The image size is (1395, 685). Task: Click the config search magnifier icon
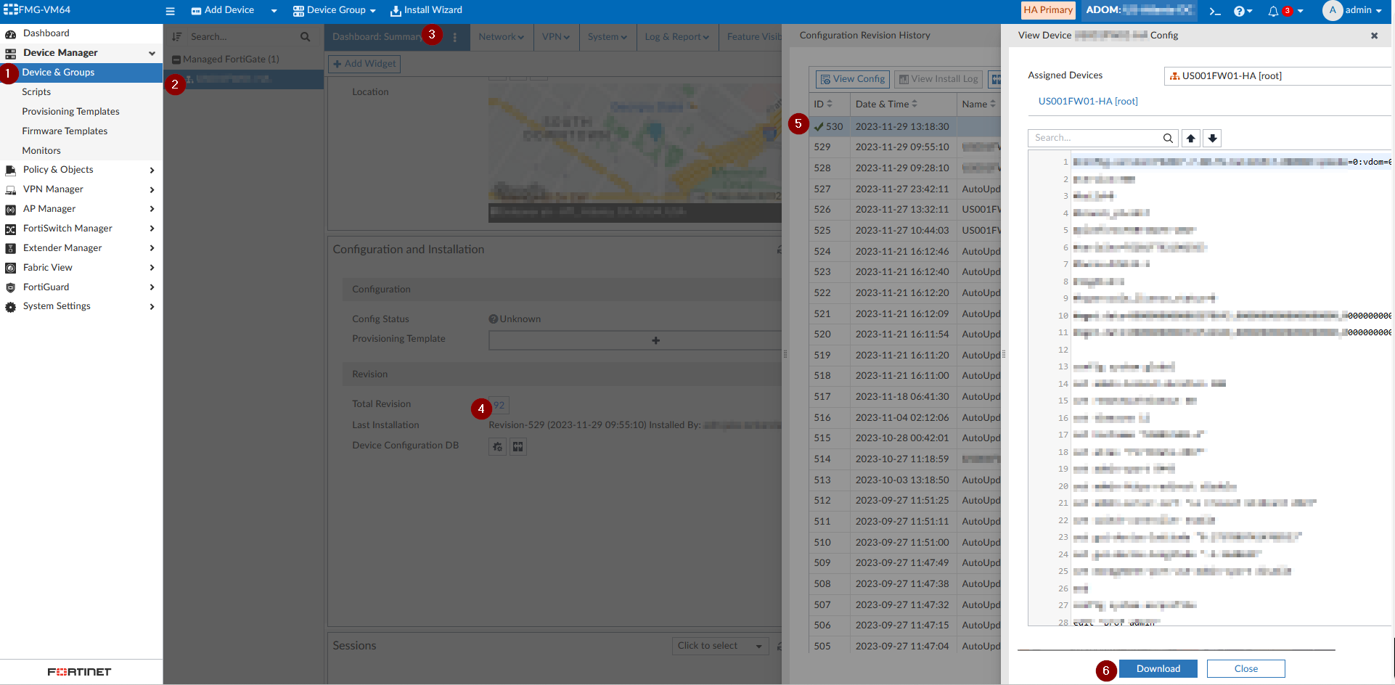pyautogui.click(x=1168, y=138)
